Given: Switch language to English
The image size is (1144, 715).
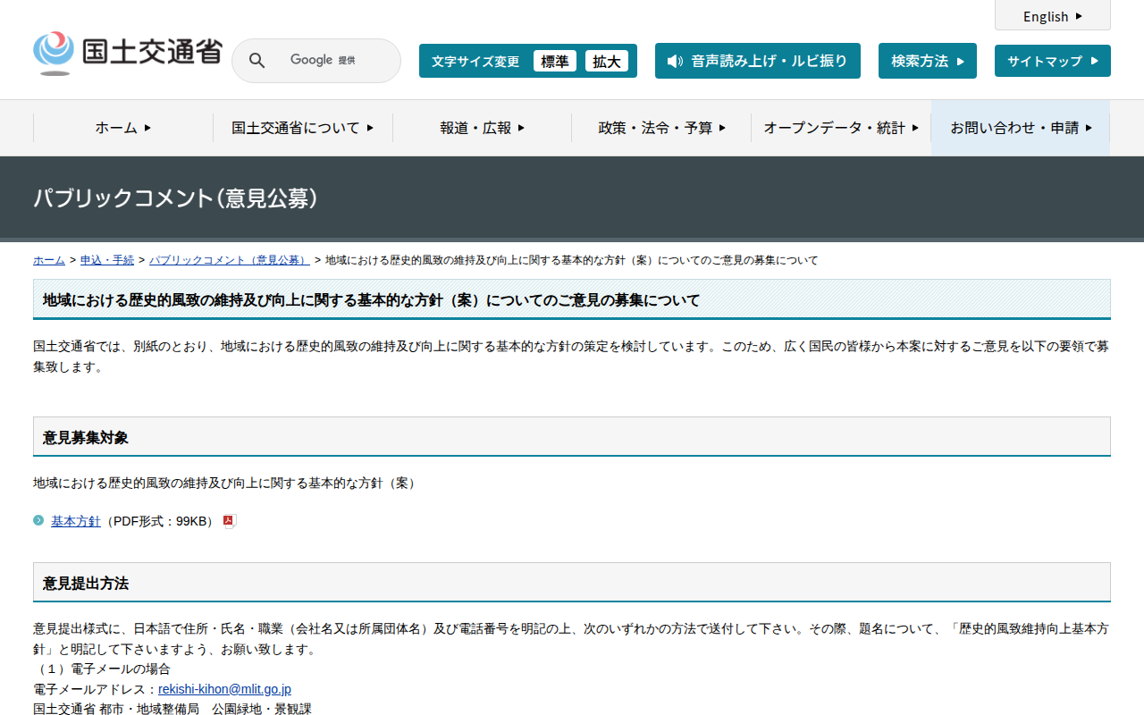Looking at the screenshot, I should click(1052, 16).
